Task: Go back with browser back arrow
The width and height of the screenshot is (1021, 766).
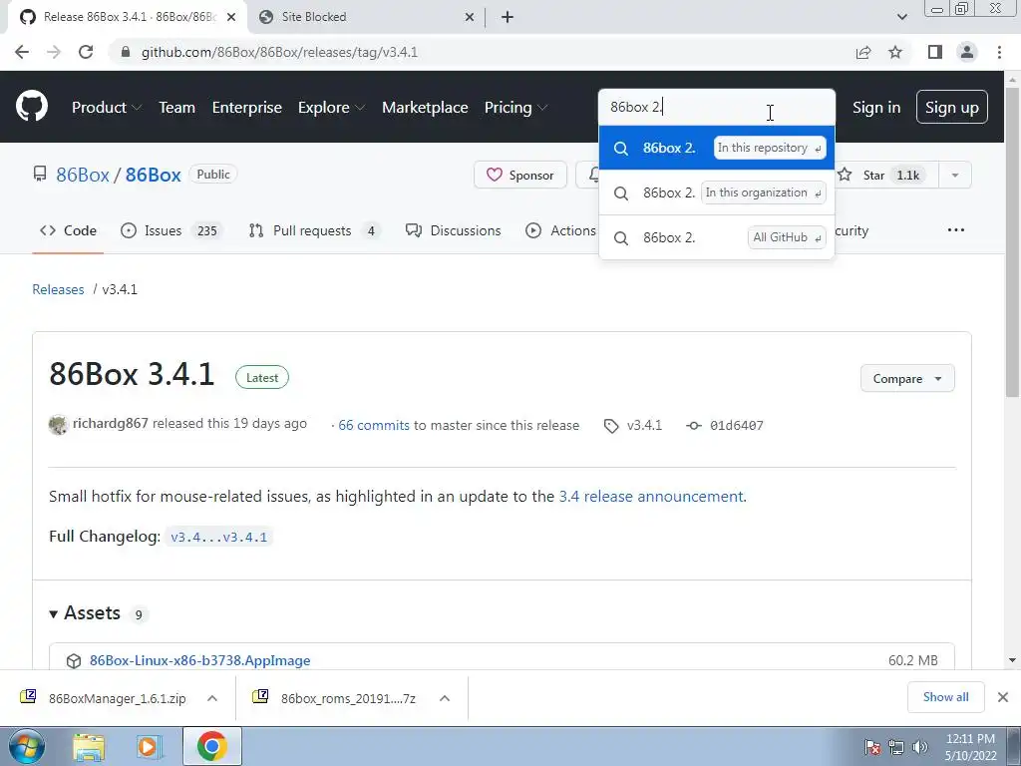Action: tap(22, 52)
